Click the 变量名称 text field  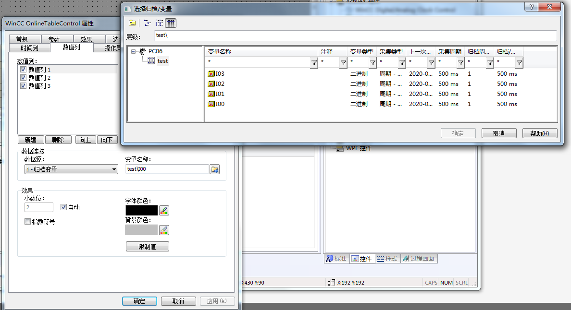[167, 169]
